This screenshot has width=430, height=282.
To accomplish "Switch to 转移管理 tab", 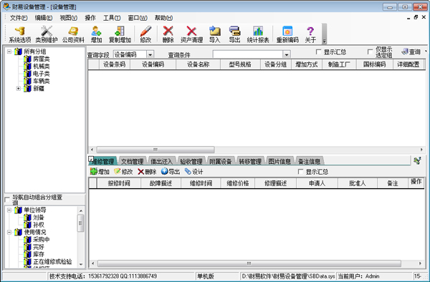I will (250, 161).
